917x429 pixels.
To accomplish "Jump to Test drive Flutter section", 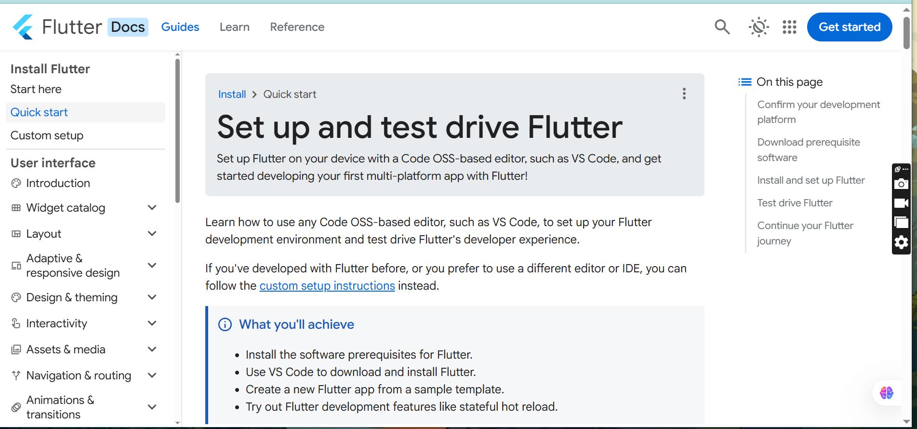I will (795, 203).
